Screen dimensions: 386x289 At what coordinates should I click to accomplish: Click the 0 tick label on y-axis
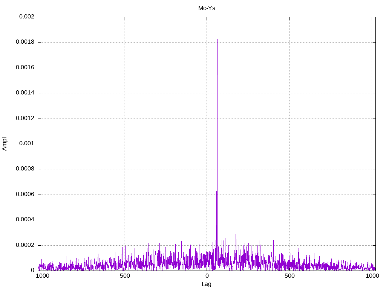point(32,271)
